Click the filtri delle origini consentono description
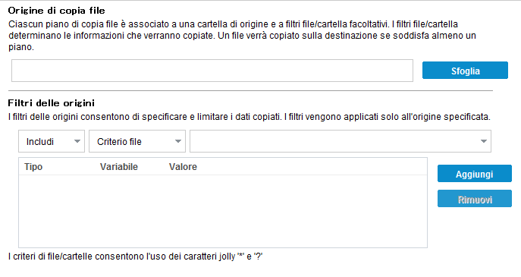 pyautogui.click(x=250, y=117)
